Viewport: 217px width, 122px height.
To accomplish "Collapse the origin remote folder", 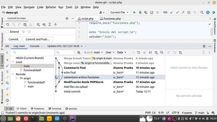I will (17, 78).
